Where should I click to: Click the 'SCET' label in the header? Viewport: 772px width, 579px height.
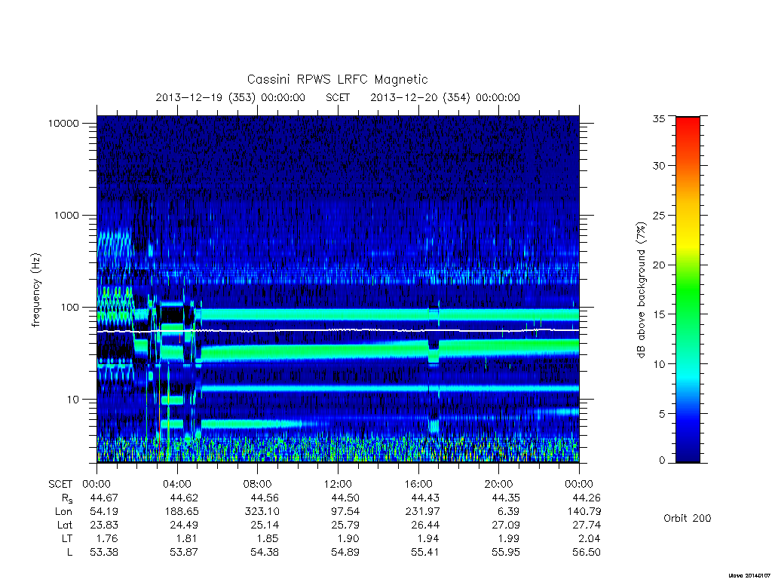[x=338, y=97]
